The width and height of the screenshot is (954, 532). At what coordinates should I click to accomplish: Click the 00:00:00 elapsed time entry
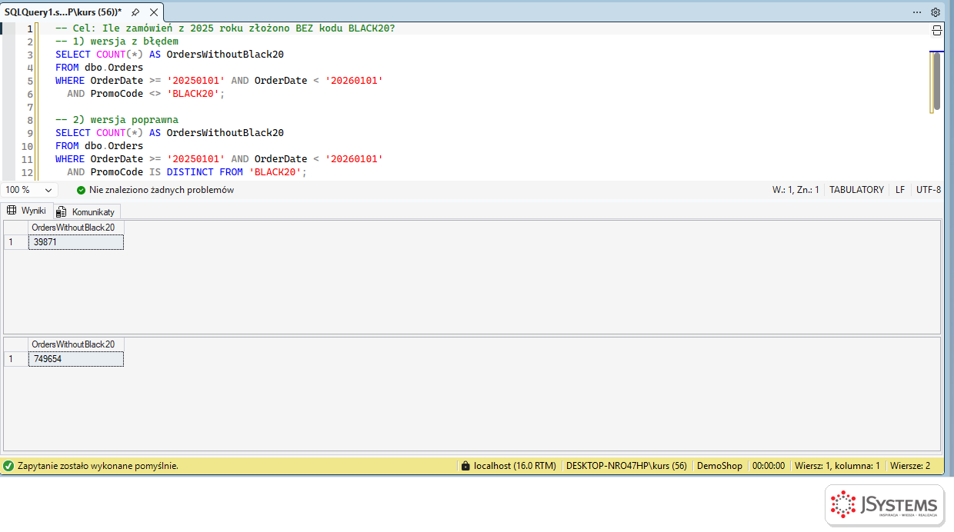tap(769, 466)
